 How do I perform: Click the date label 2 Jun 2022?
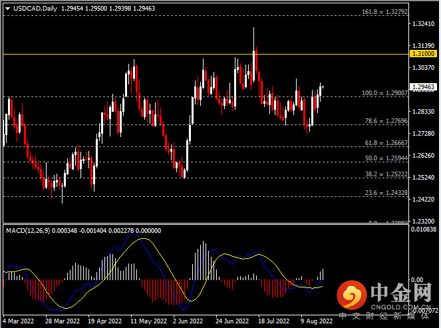[188, 321]
